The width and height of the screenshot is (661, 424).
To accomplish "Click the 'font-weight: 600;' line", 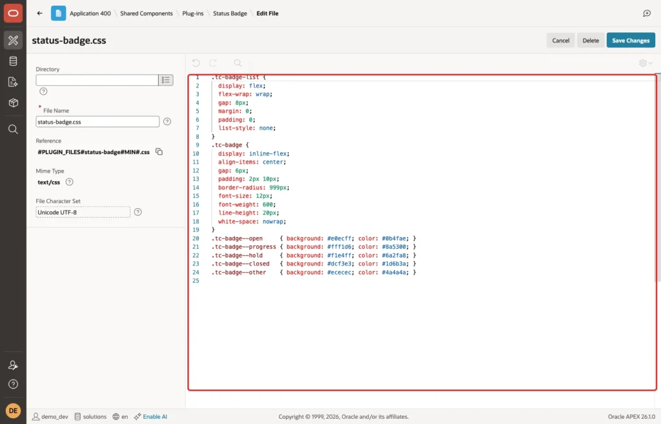I will [247, 204].
